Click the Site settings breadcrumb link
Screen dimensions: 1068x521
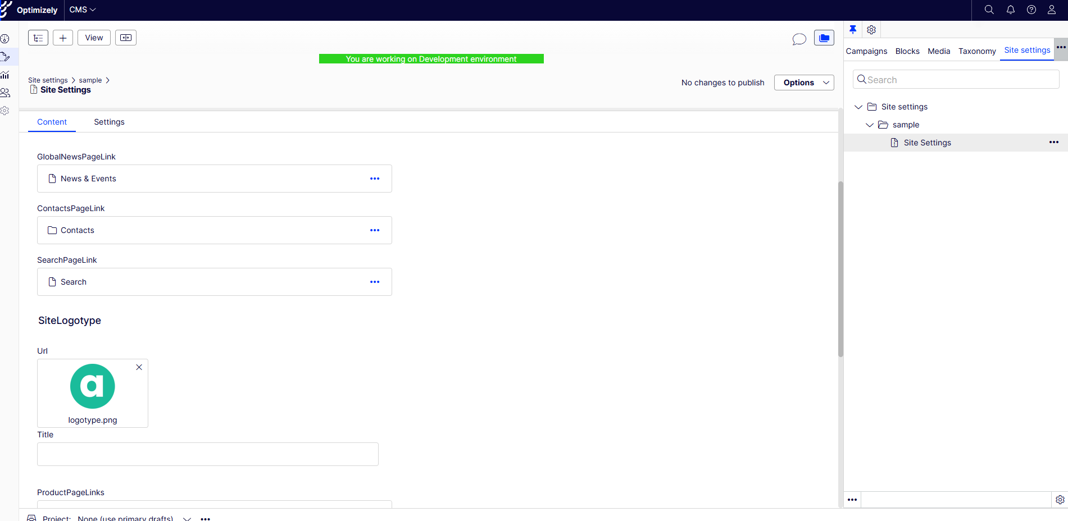[48, 80]
